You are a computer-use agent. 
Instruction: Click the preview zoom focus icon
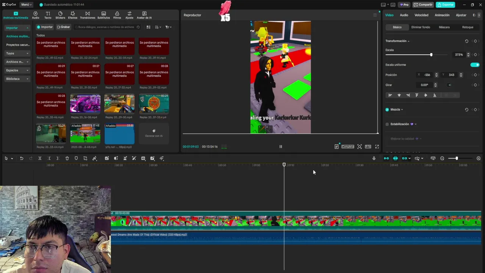coord(359,146)
